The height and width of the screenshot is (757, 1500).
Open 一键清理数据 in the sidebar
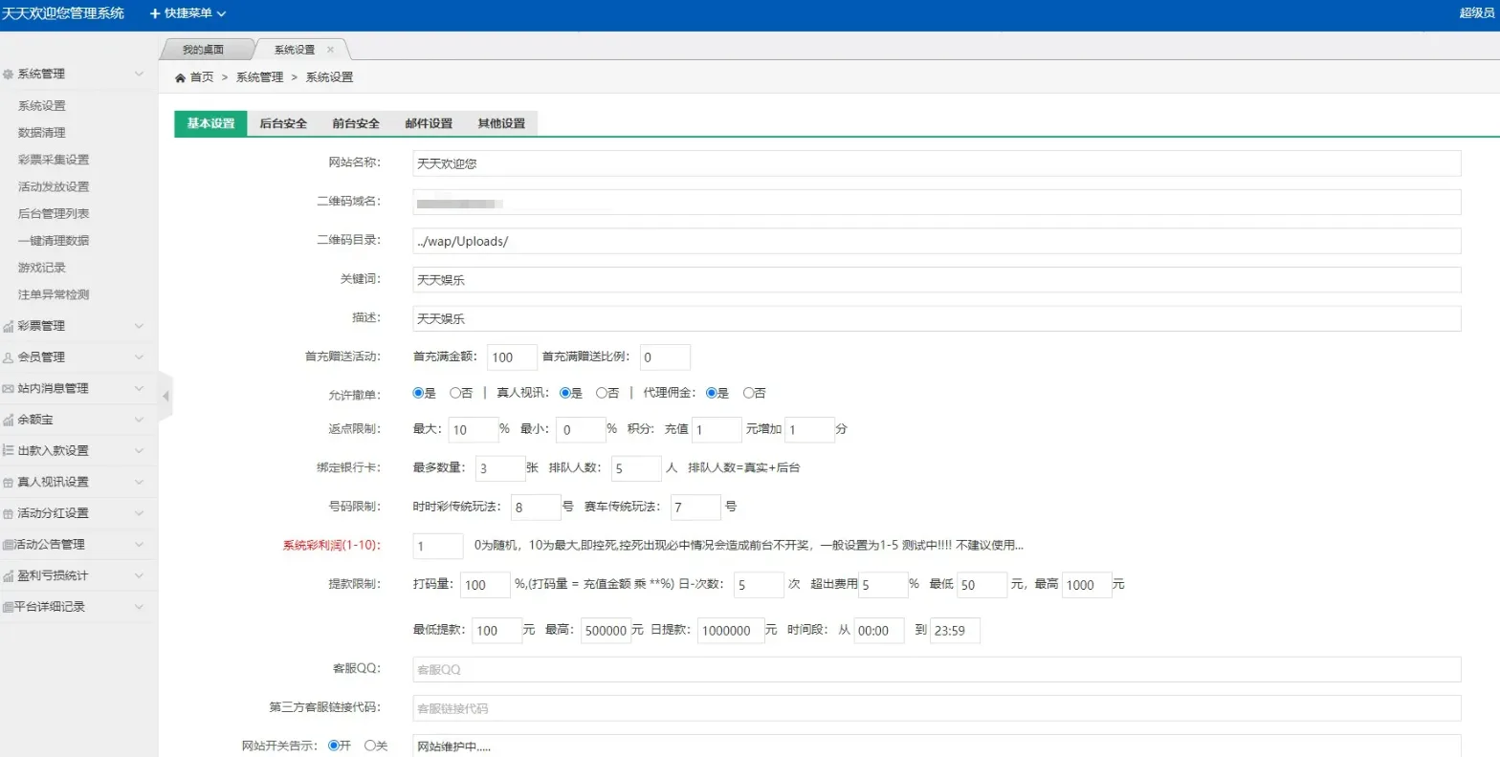click(x=54, y=241)
